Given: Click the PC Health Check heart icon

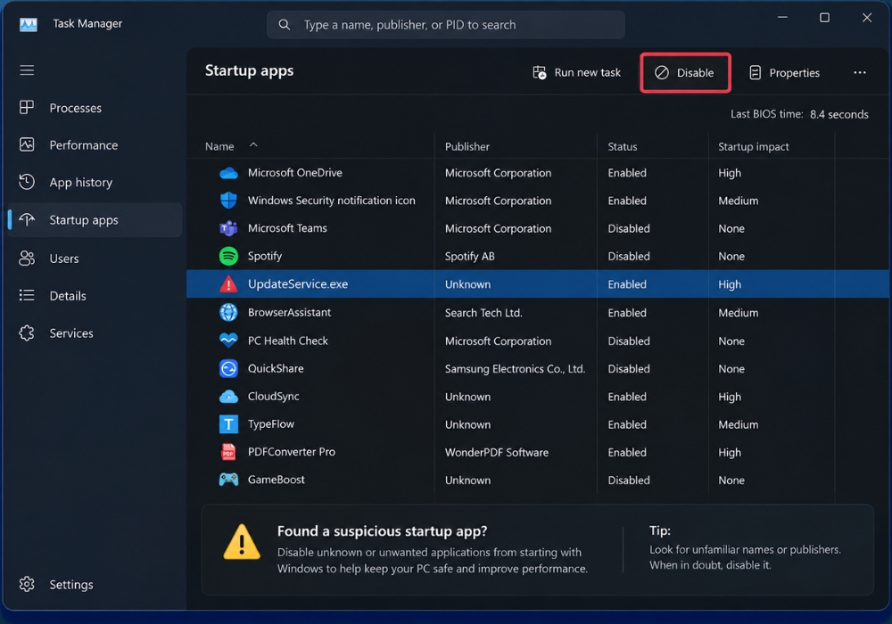Looking at the screenshot, I should [x=228, y=341].
